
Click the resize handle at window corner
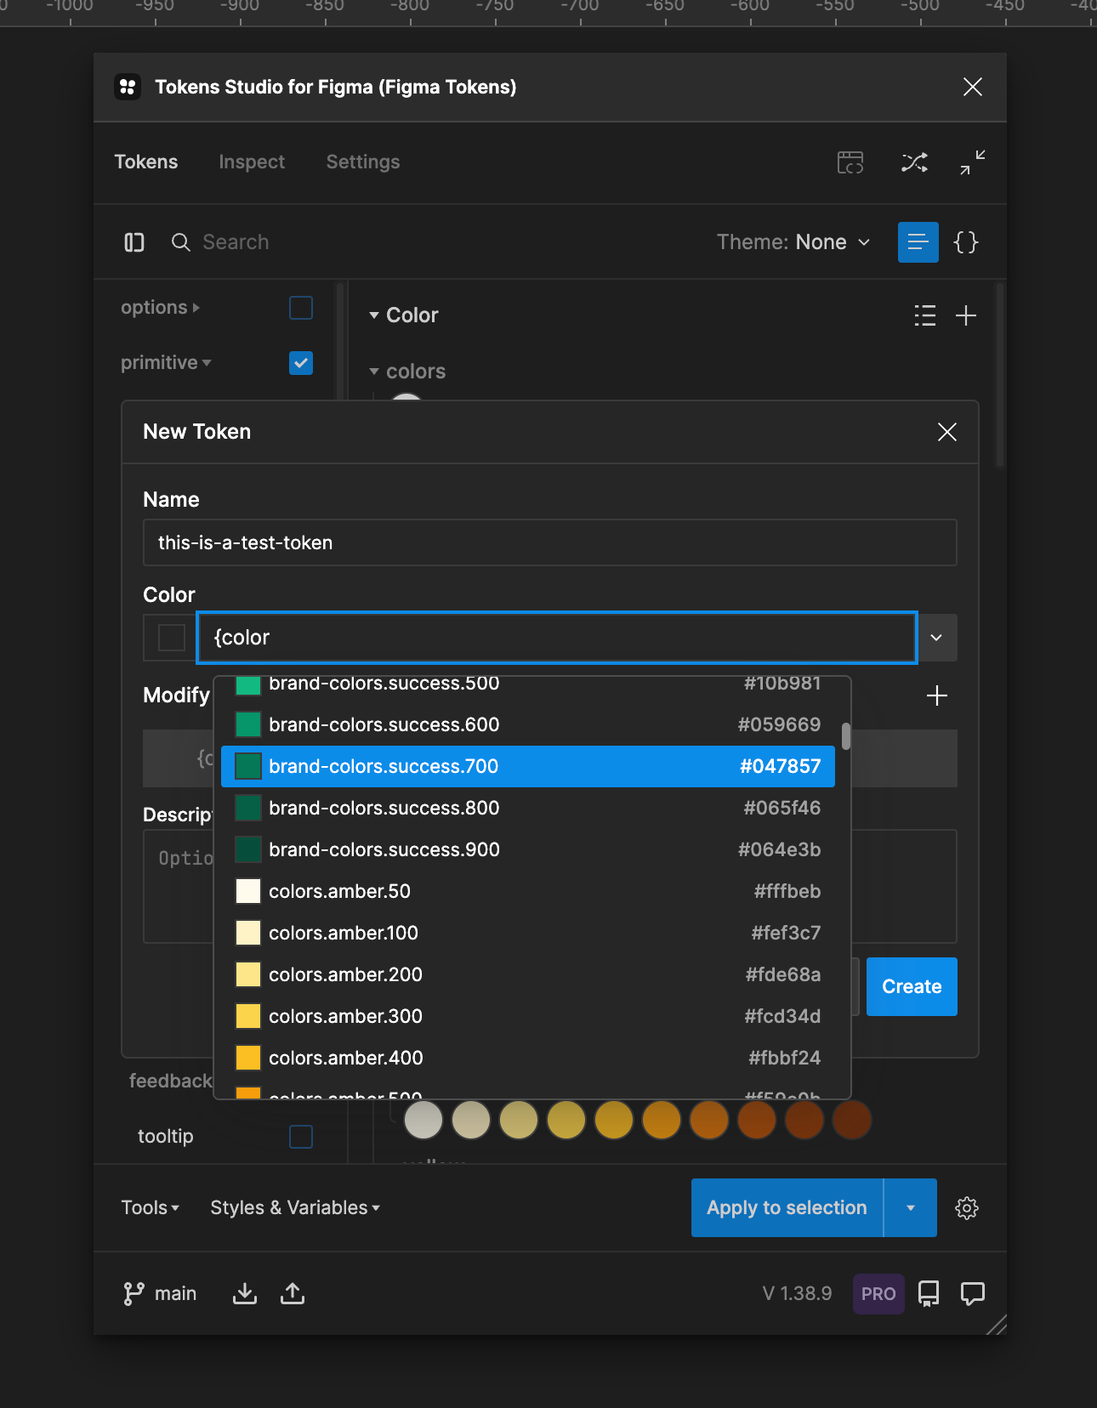[997, 1325]
